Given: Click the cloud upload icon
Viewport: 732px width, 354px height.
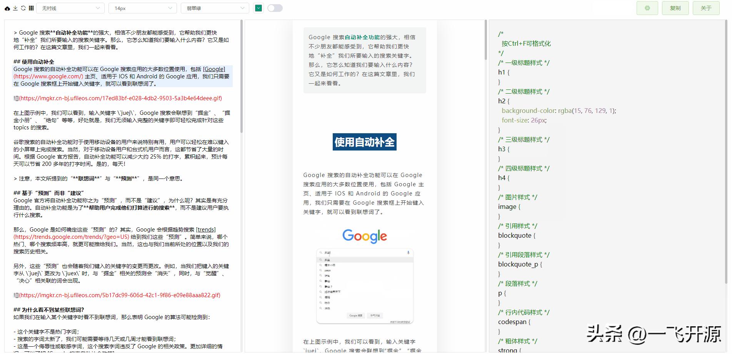Looking at the screenshot, I should coord(7,8).
